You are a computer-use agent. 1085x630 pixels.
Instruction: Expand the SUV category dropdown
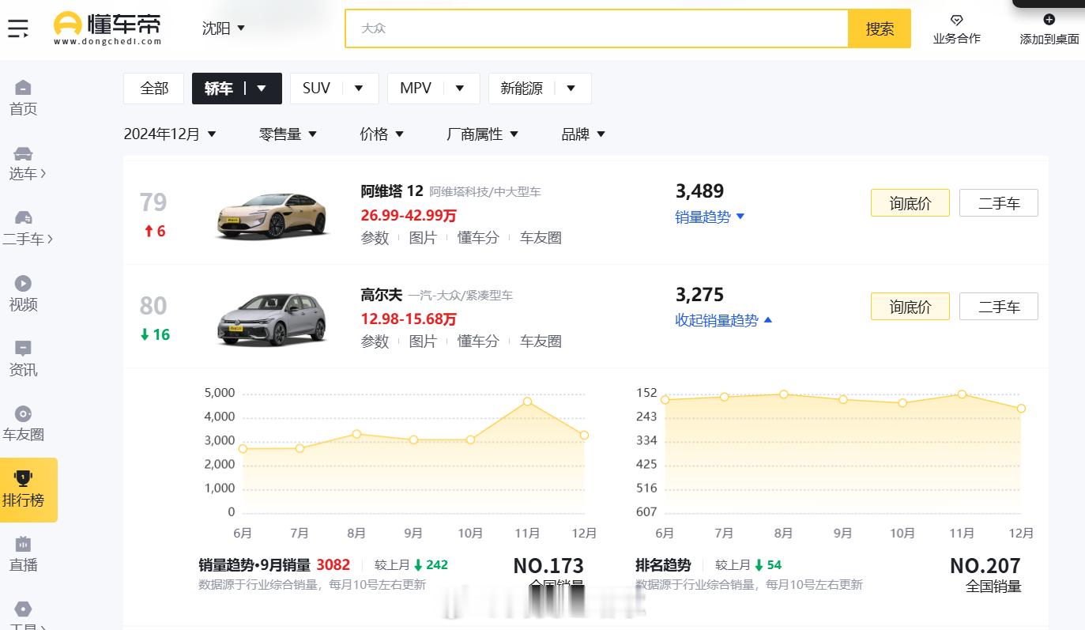pyautogui.click(x=359, y=89)
